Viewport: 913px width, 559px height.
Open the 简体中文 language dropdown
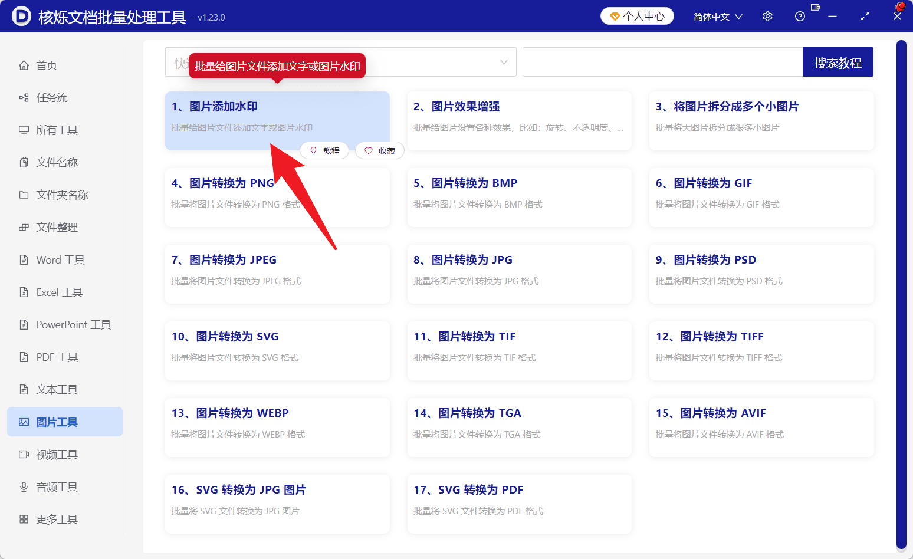point(718,17)
